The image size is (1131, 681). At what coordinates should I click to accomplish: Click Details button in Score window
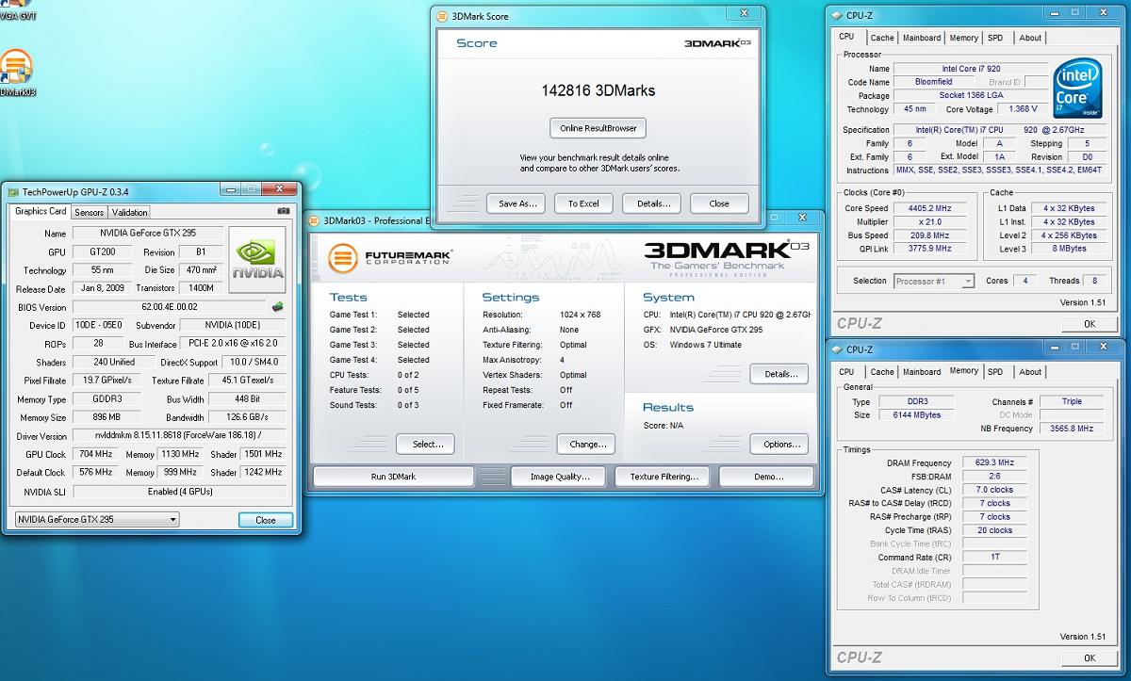pos(653,203)
